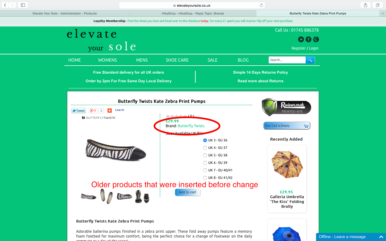Click into the Search input field
This screenshot has width=386, height=241.
(287, 60)
